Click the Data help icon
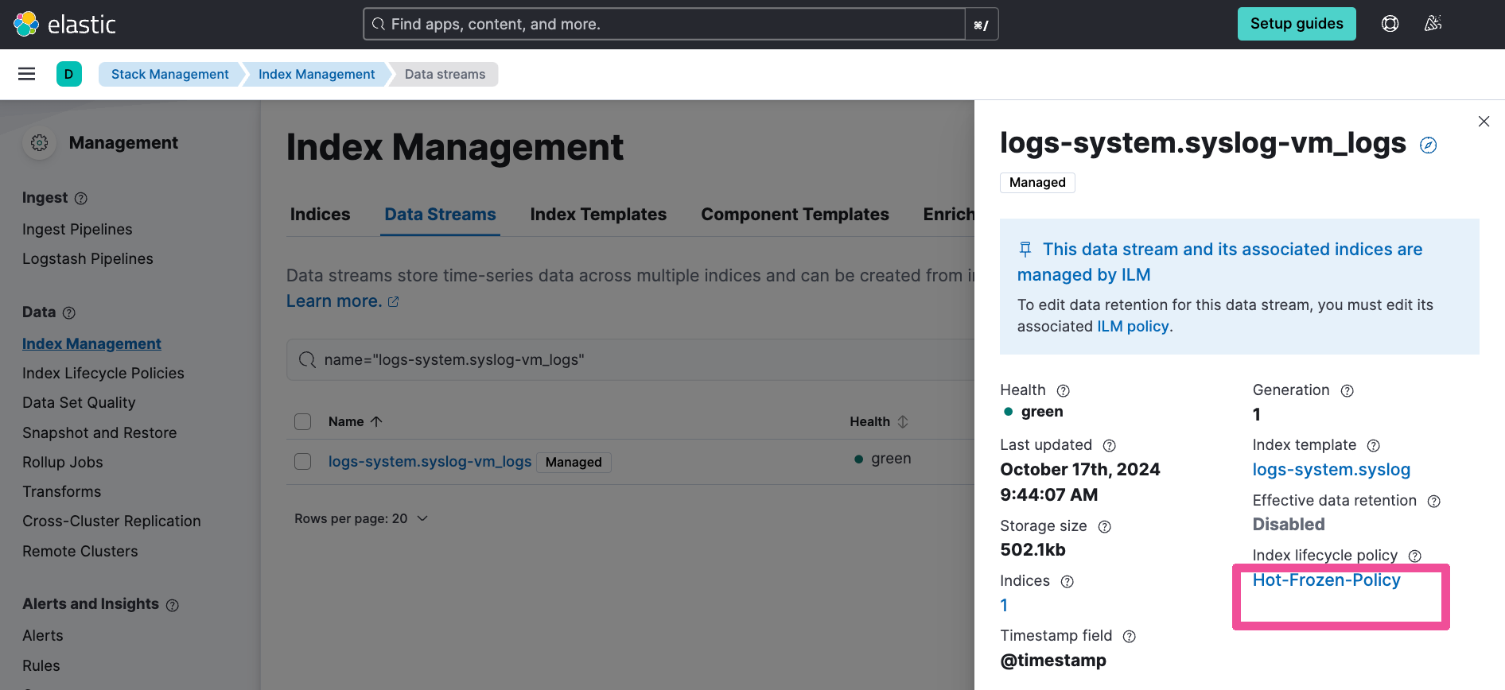The image size is (1505, 690). tap(69, 313)
